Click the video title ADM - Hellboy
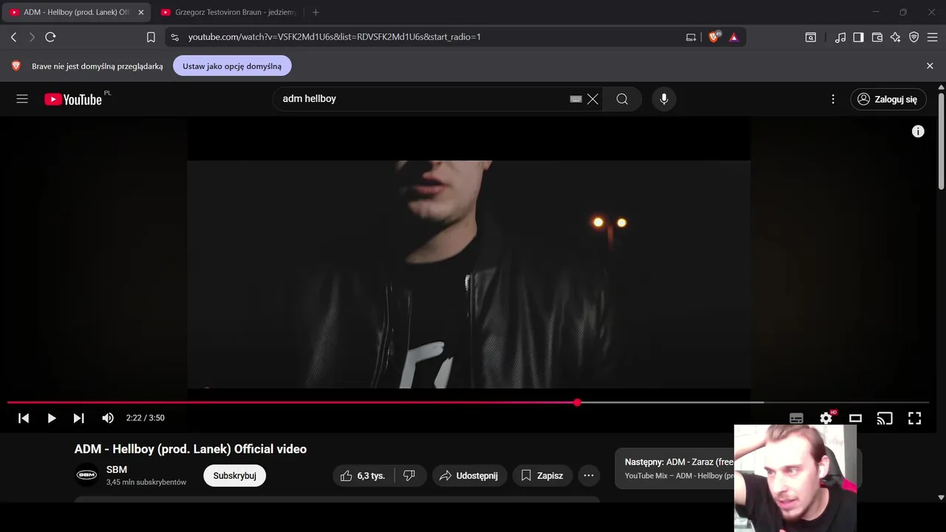The width and height of the screenshot is (946, 532). point(191,449)
